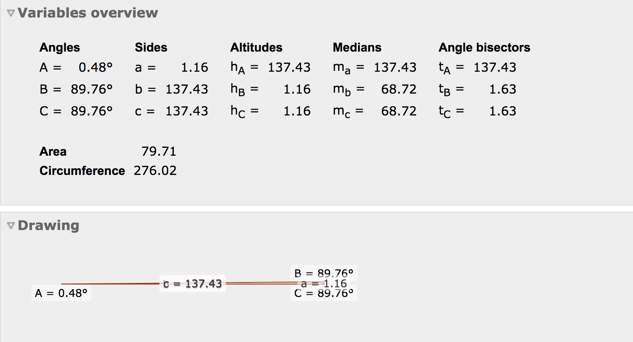Select the Area value 79.71
This screenshot has height=342, width=633.
(158, 151)
